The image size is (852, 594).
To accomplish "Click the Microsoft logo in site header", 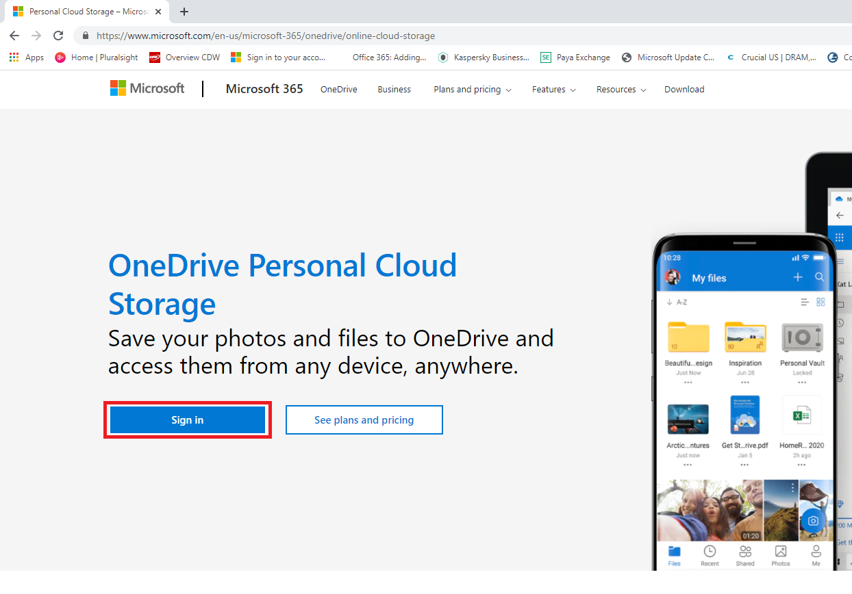I will coord(147,88).
